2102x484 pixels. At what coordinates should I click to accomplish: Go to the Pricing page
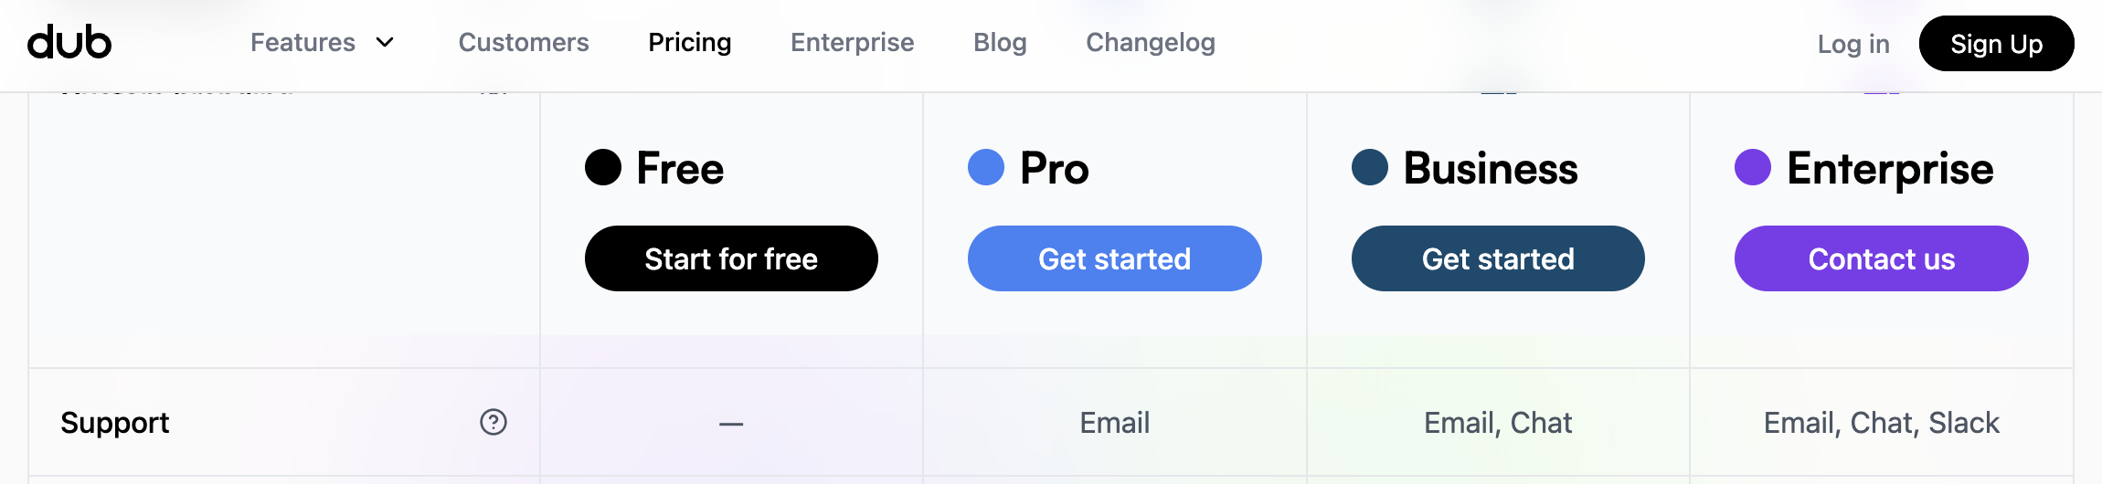(690, 43)
